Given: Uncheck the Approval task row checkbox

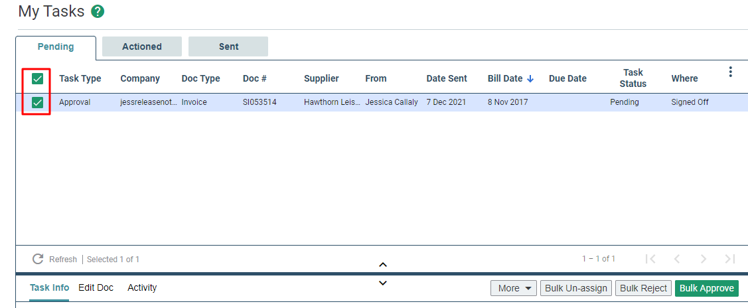Looking at the screenshot, I should (x=37, y=102).
